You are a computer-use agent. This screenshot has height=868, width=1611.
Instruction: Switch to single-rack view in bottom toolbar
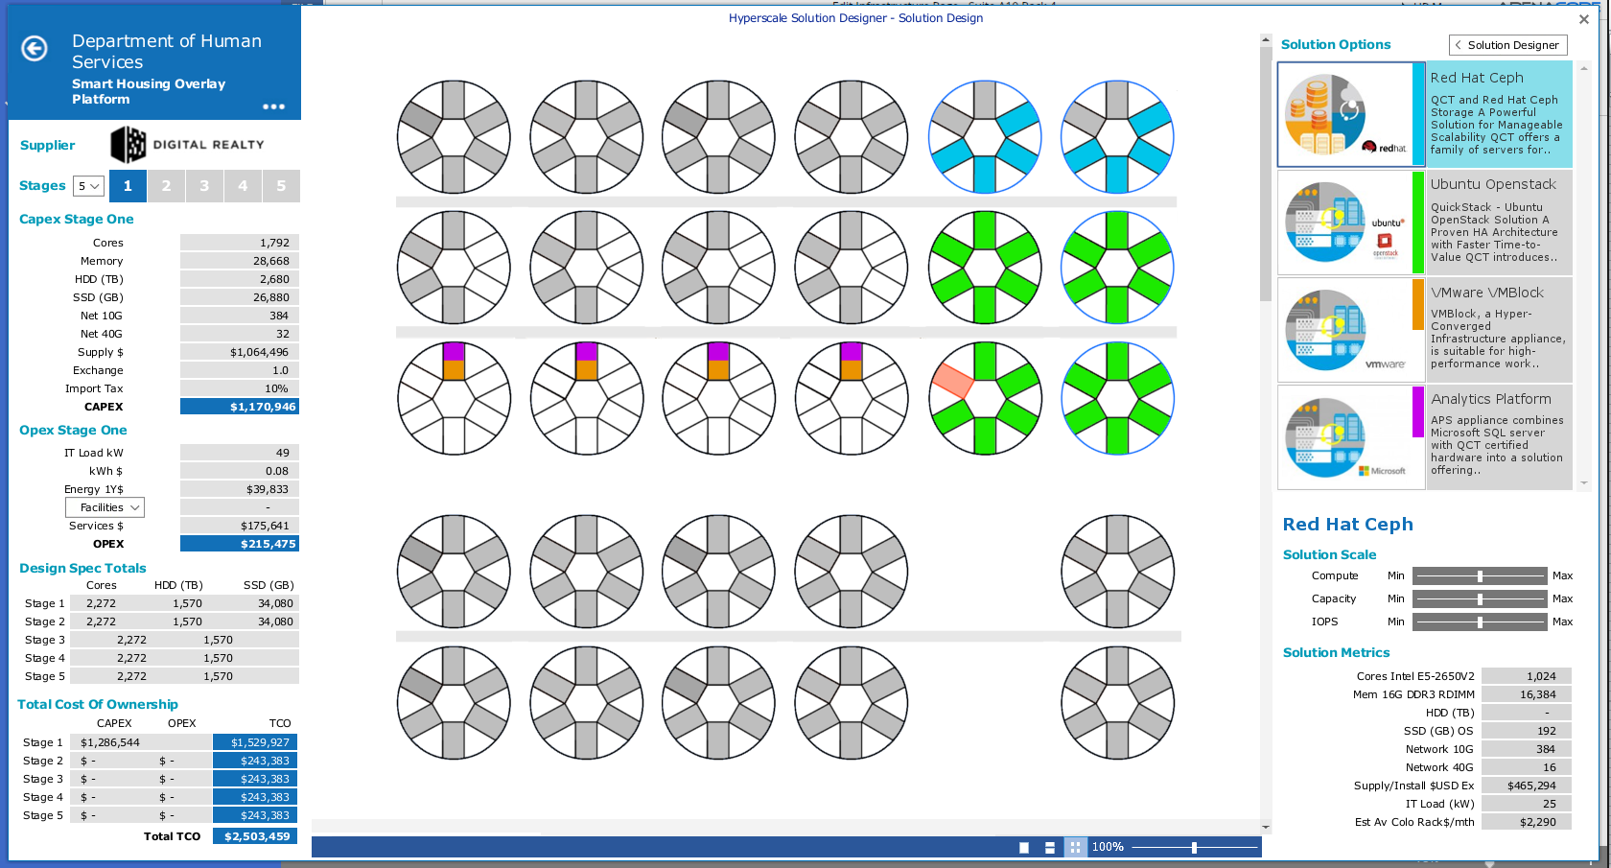1024,848
